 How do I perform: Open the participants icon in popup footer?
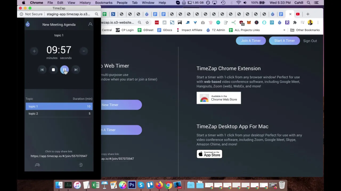click(37, 165)
